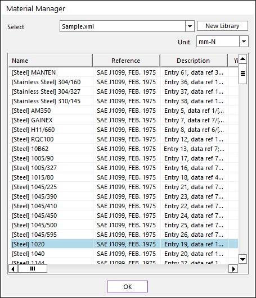Image resolution: width=256 pixels, height=298 pixels.
Task: Sort by the Reference column header
Action: pyautogui.click(x=126, y=61)
